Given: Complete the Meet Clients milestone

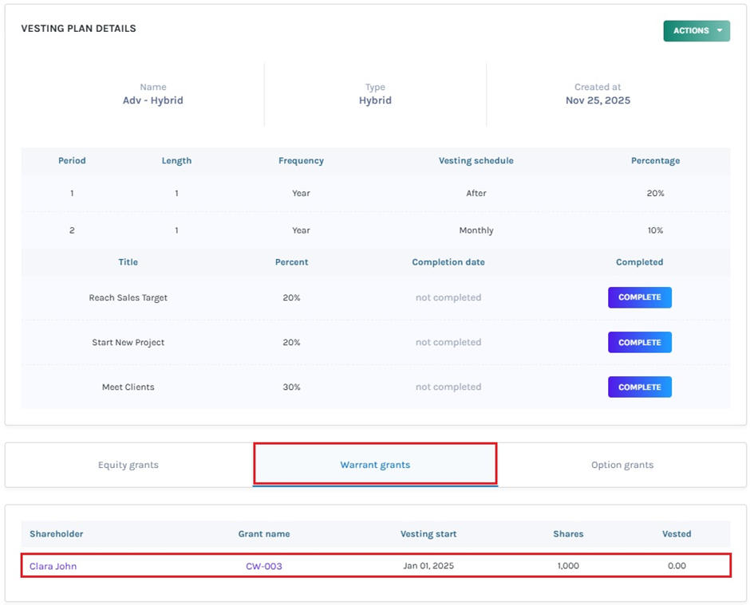Looking at the screenshot, I should click(x=639, y=387).
